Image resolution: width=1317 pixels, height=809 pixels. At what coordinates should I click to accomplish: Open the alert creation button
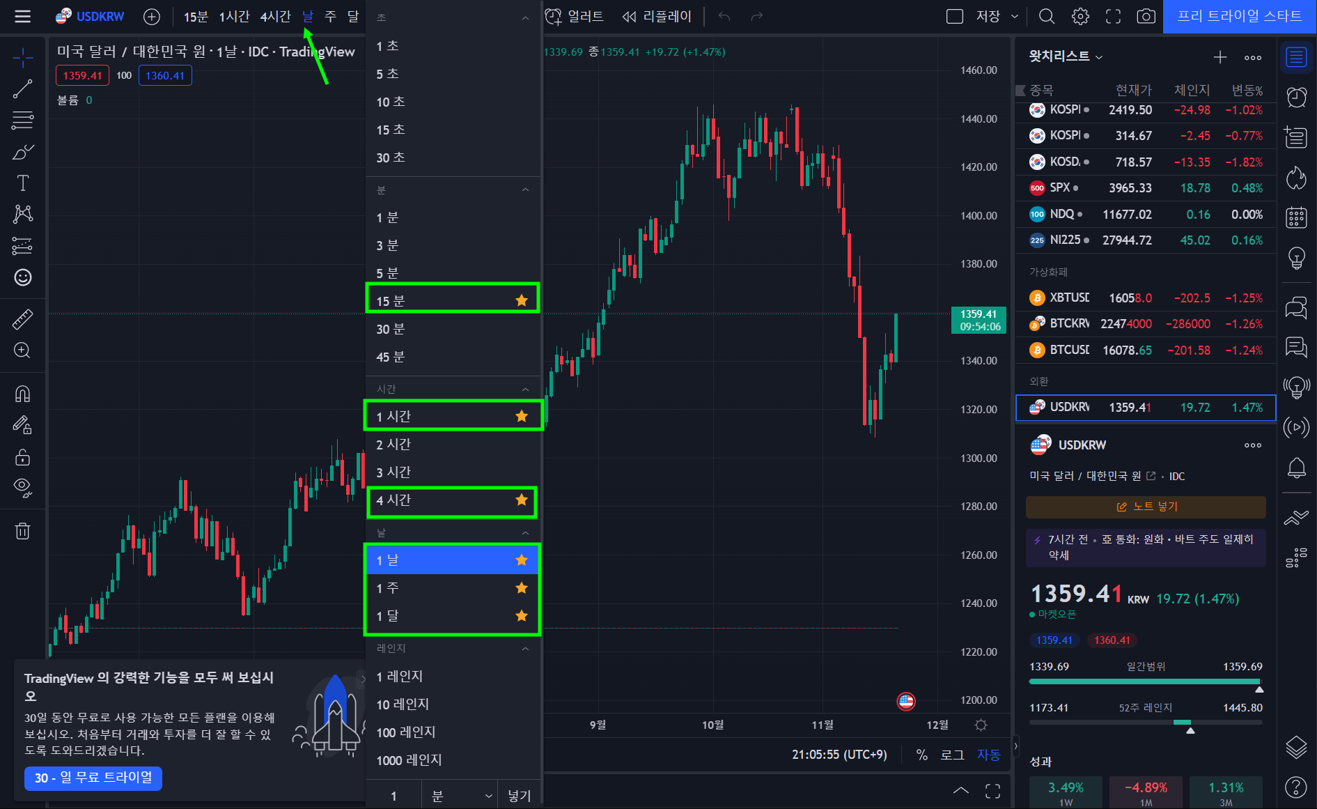pos(575,16)
